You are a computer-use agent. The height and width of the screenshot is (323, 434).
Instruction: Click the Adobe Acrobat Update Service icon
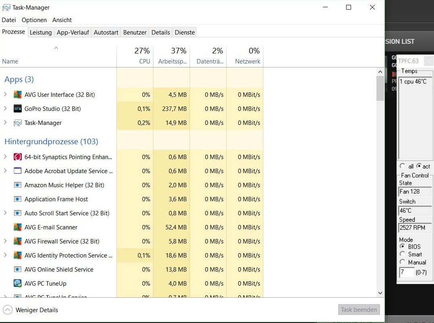coord(17,171)
